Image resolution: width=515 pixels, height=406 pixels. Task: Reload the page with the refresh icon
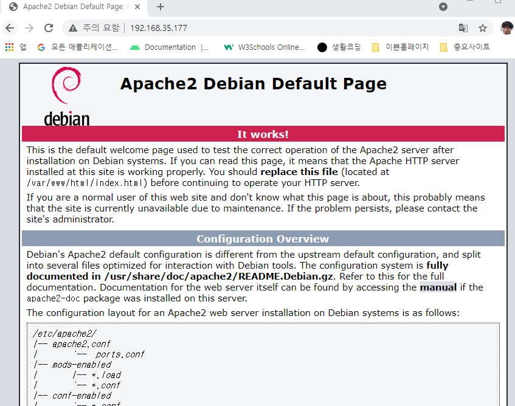point(49,28)
